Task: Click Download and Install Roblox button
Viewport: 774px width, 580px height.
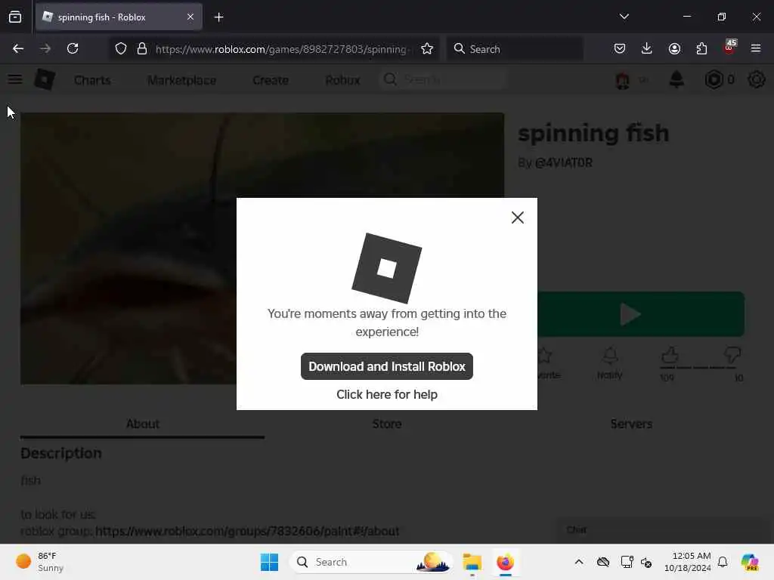Action: (386, 366)
